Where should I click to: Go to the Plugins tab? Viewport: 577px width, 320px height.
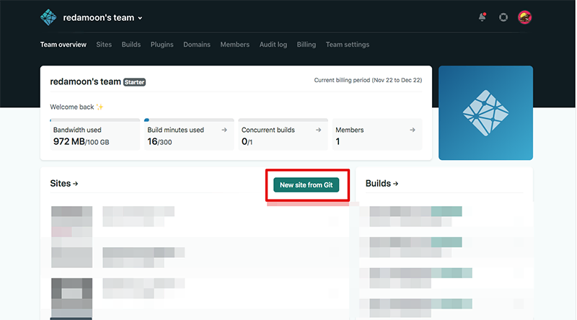click(x=162, y=45)
